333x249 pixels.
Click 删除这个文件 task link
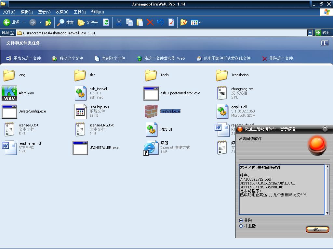(278, 58)
